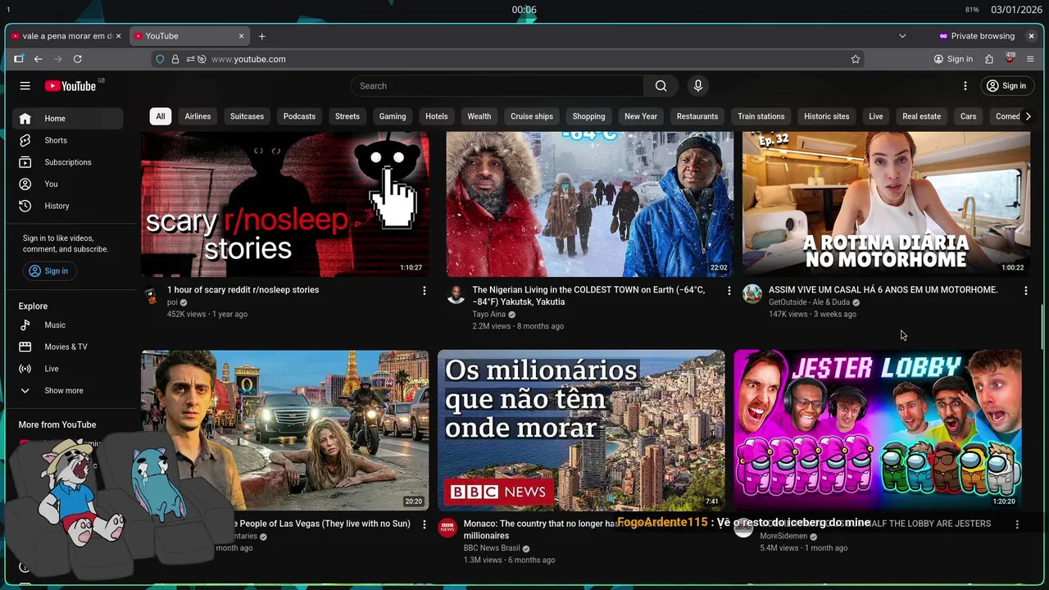The width and height of the screenshot is (1049, 590).
Task: Click Sign in in browser toolbar
Action: coord(953,59)
